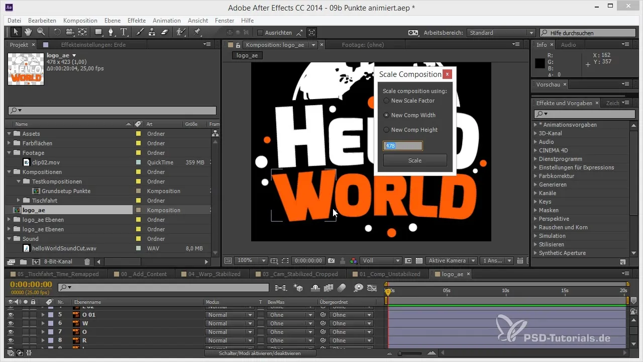Screen dimensions: 643x362
Task: Click the interpret footage icon in Project footer
Action: click(x=11, y=261)
